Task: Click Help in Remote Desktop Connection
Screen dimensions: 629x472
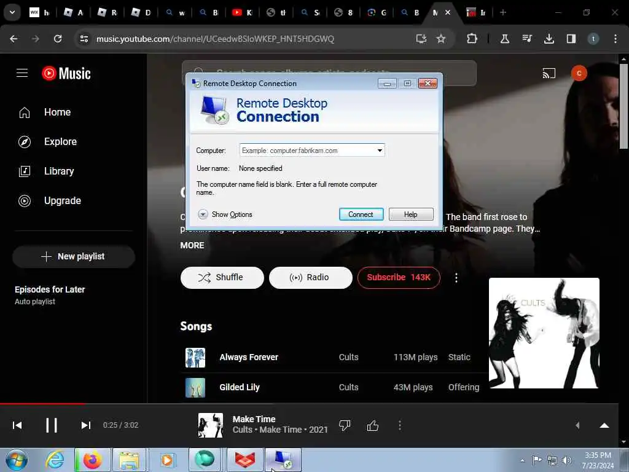Action: click(x=411, y=214)
